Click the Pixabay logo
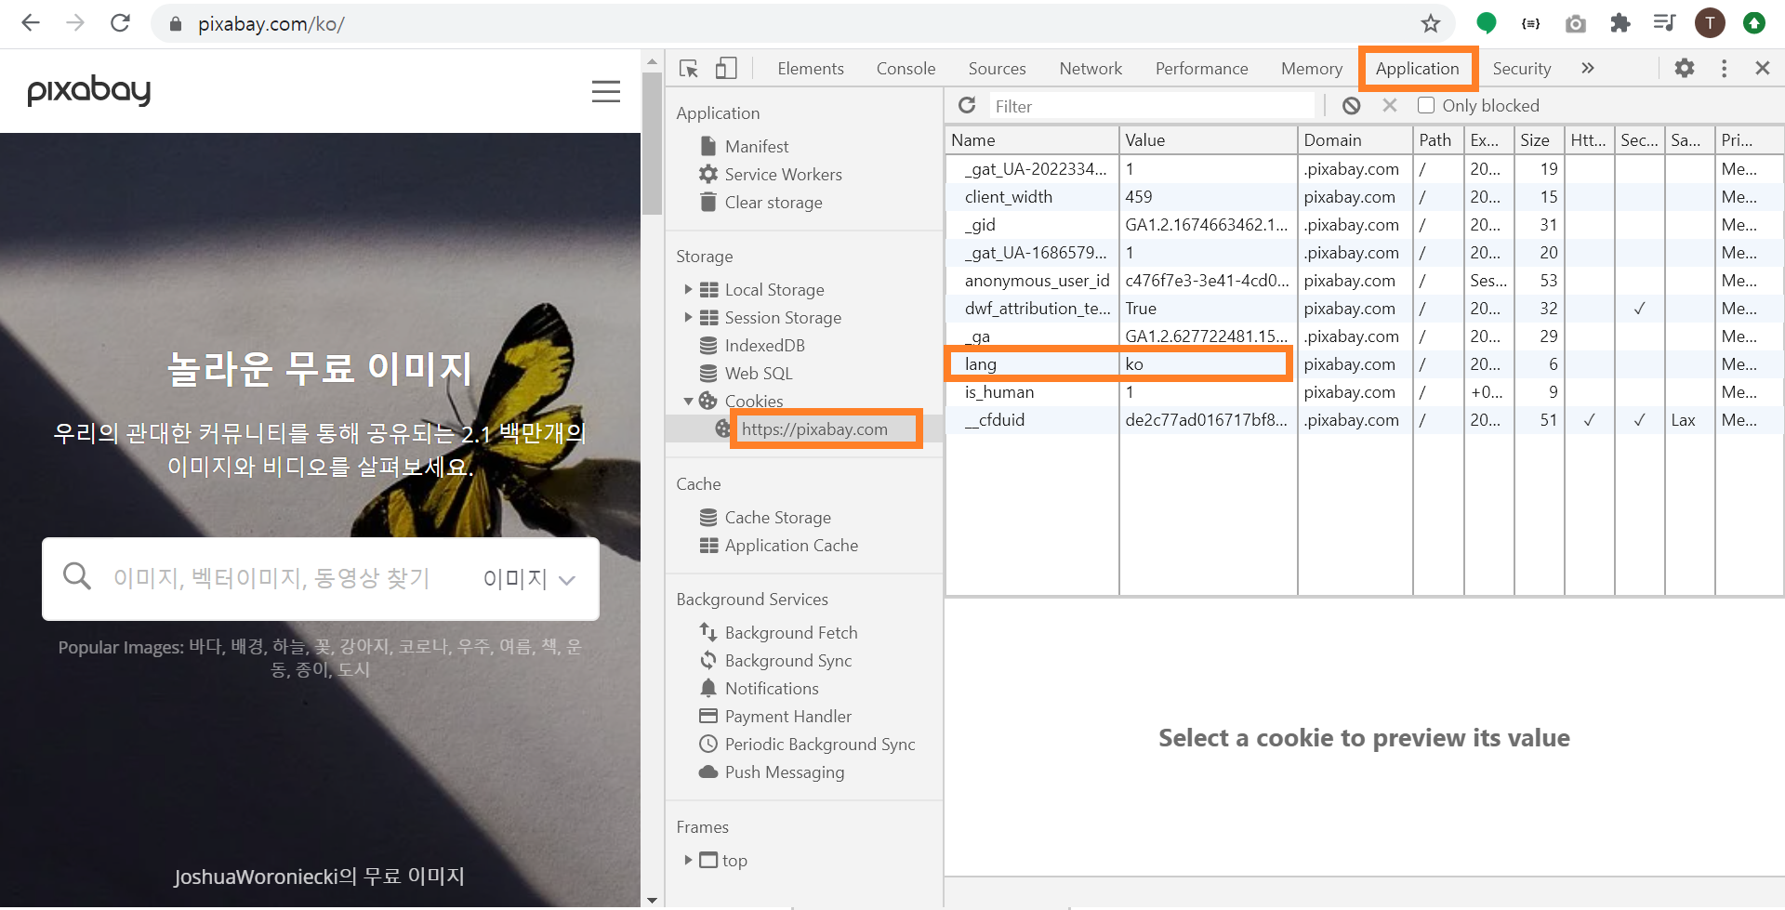The width and height of the screenshot is (1785, 910). click(89, 90)
